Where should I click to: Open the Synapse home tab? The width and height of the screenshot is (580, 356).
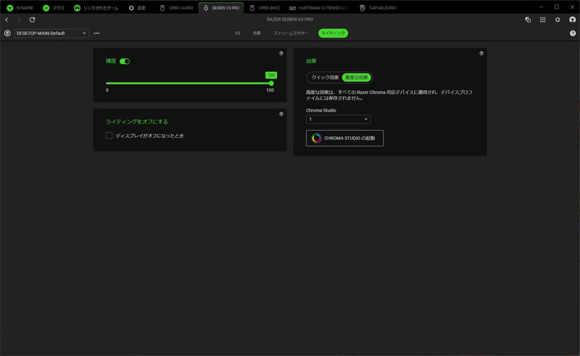point(20,8)
